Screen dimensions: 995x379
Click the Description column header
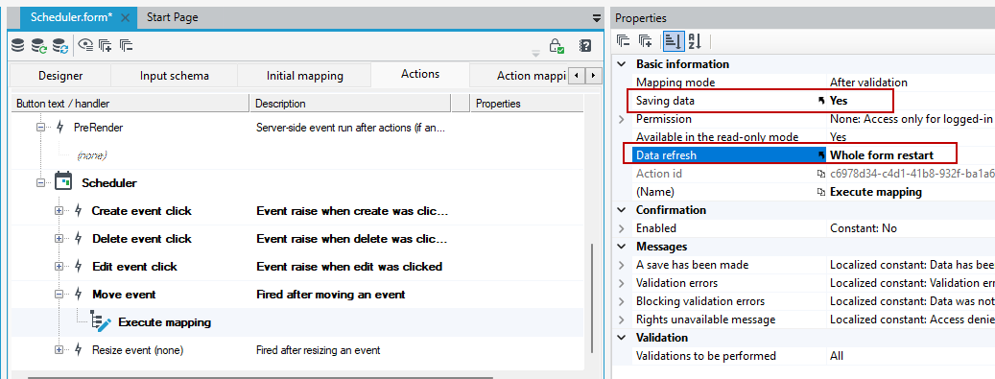point(350,104)
